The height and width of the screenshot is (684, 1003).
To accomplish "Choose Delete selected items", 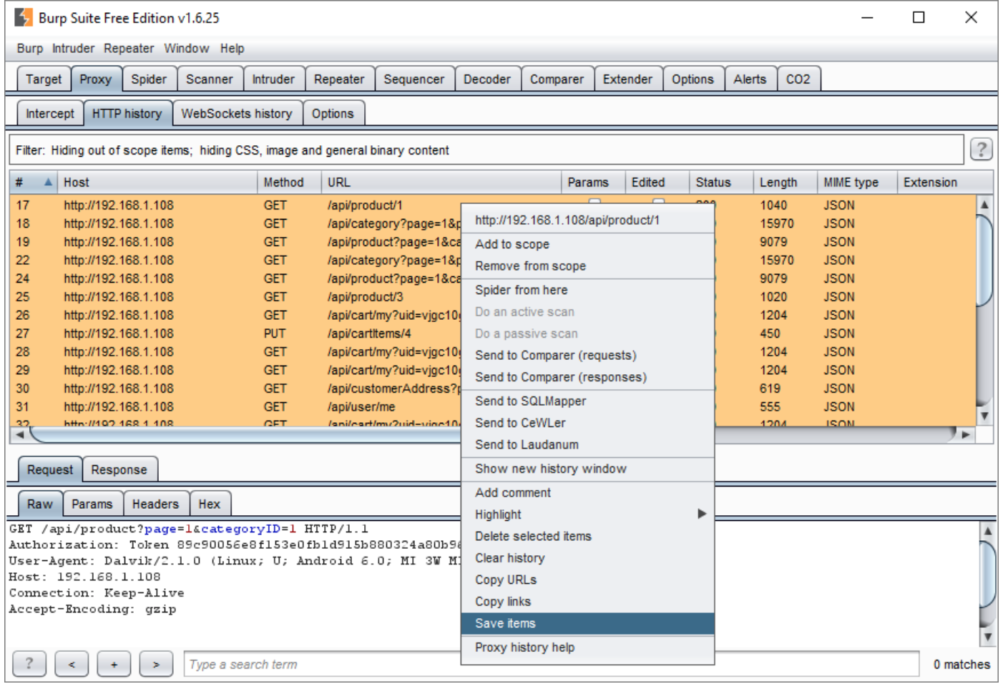I will pos(587,536).
